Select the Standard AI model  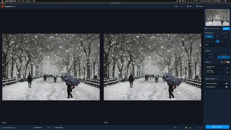point(211,54)
